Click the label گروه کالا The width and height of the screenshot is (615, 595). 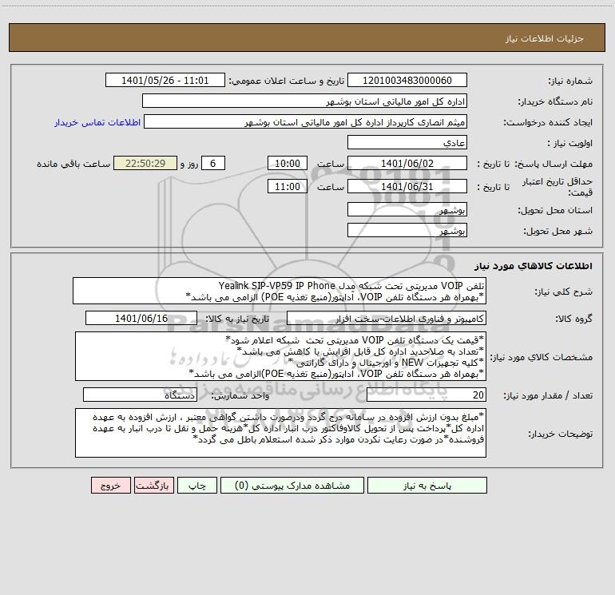tap(573, 319)
